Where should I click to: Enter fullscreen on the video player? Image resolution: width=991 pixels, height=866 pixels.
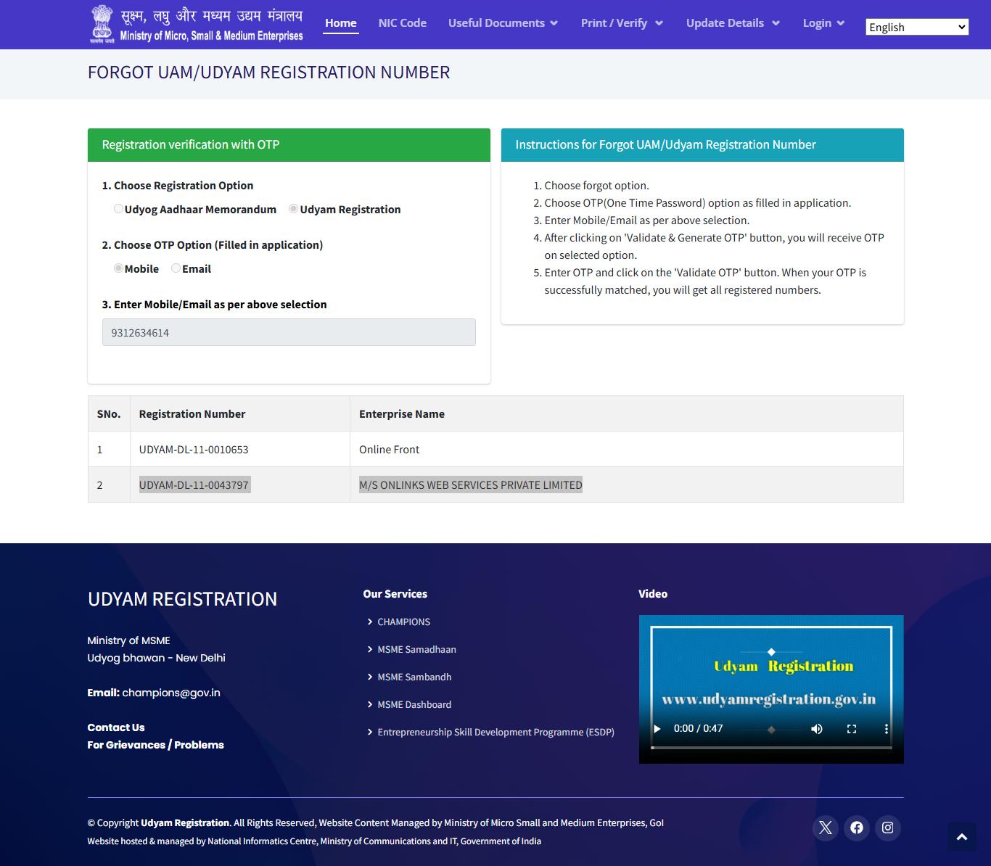852,728
